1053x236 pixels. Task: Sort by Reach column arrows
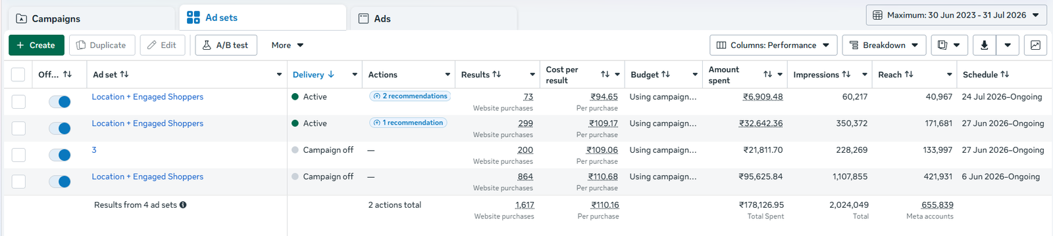pyautogui.click(x=909, y=75)
